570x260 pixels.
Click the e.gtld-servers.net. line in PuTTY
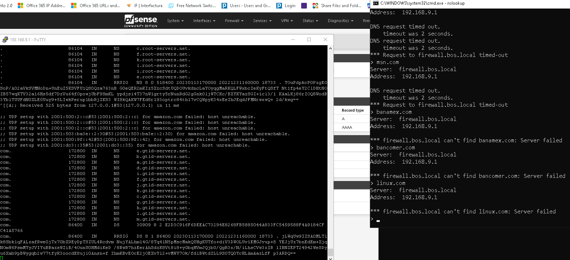(x=95, y=151)
